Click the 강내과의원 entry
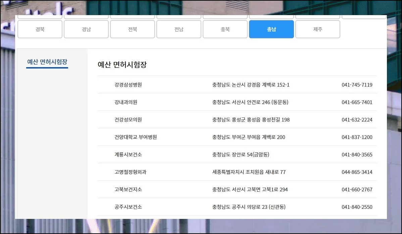Image resolution: width=402 pixels, height=234 pixels. click(x=126, y=102)
